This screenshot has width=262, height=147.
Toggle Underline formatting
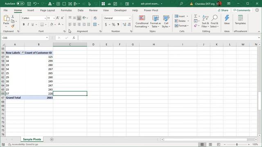point(33,24)
